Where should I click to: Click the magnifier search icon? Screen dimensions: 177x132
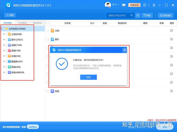(132, 15)
